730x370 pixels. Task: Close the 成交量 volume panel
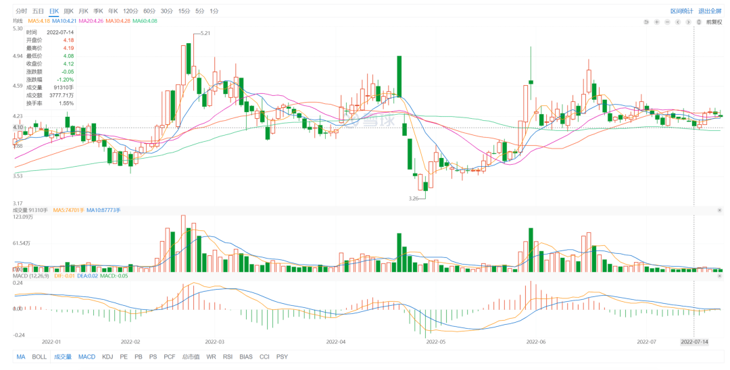click(x=719, y=211)
